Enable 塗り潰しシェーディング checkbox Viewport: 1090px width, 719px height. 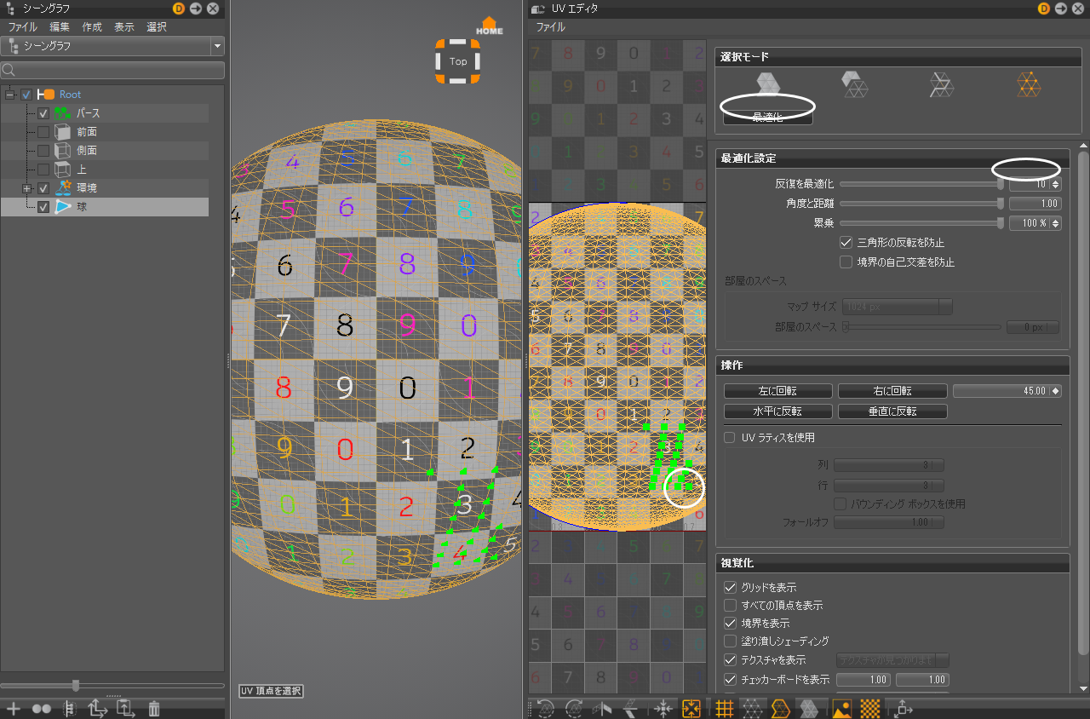click(x=730, y=641)
